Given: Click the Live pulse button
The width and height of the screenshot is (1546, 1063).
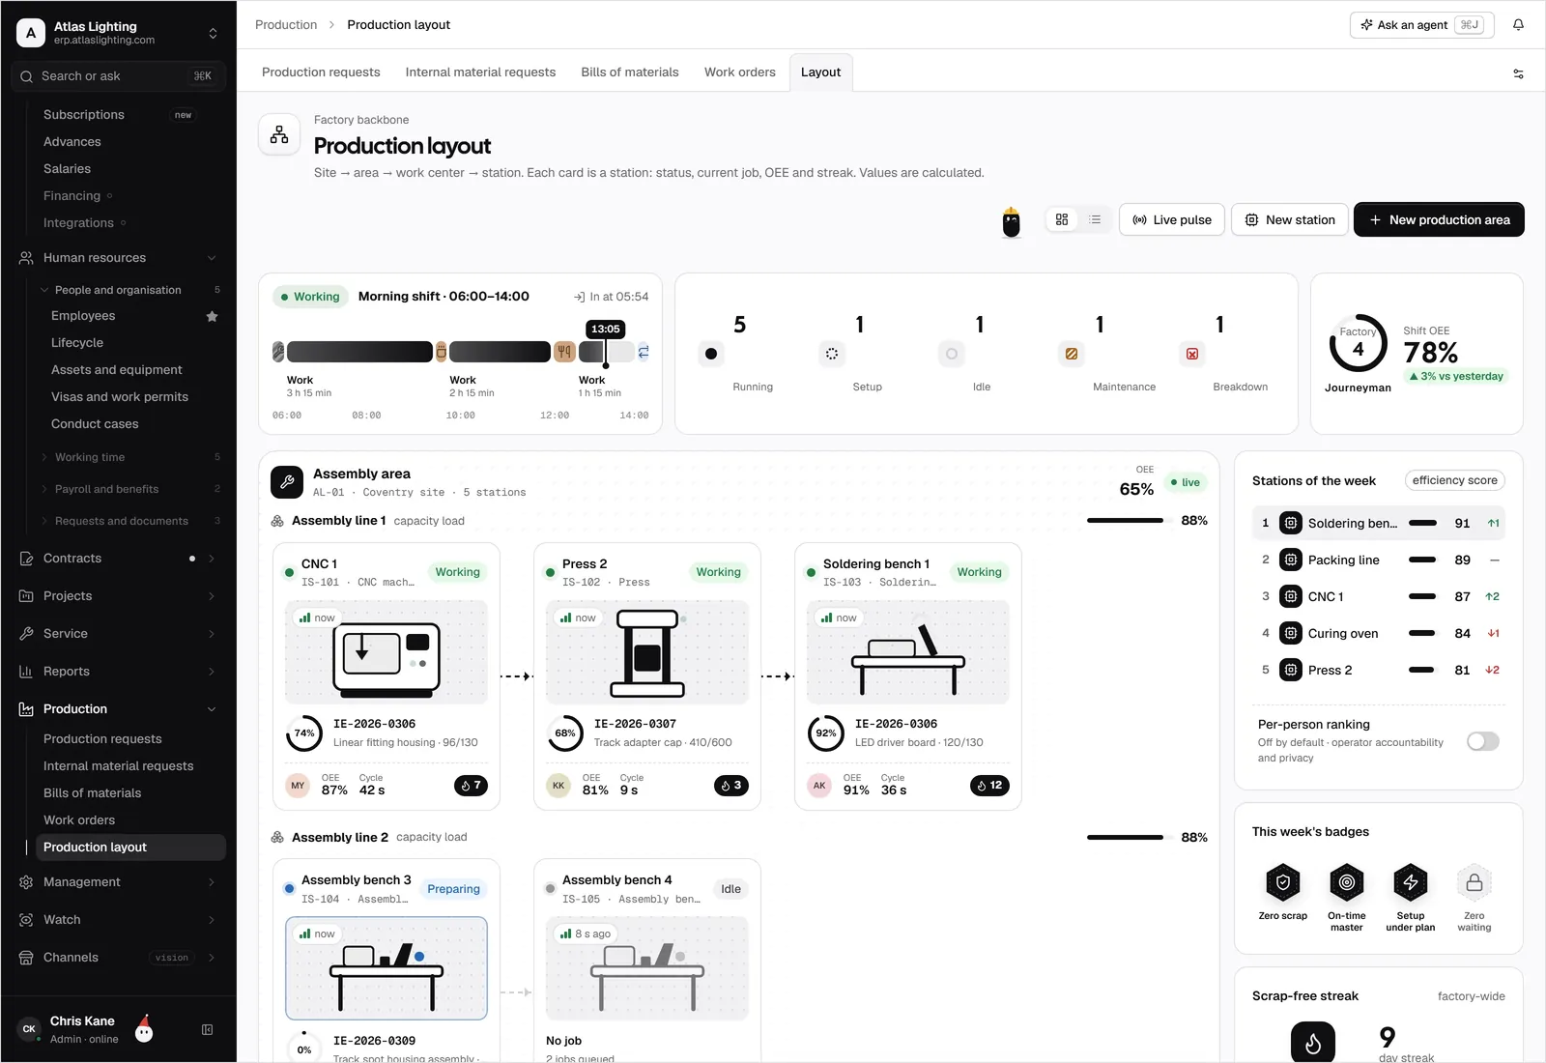Looking at the screenshot, I should click(x=1172, y=219).
